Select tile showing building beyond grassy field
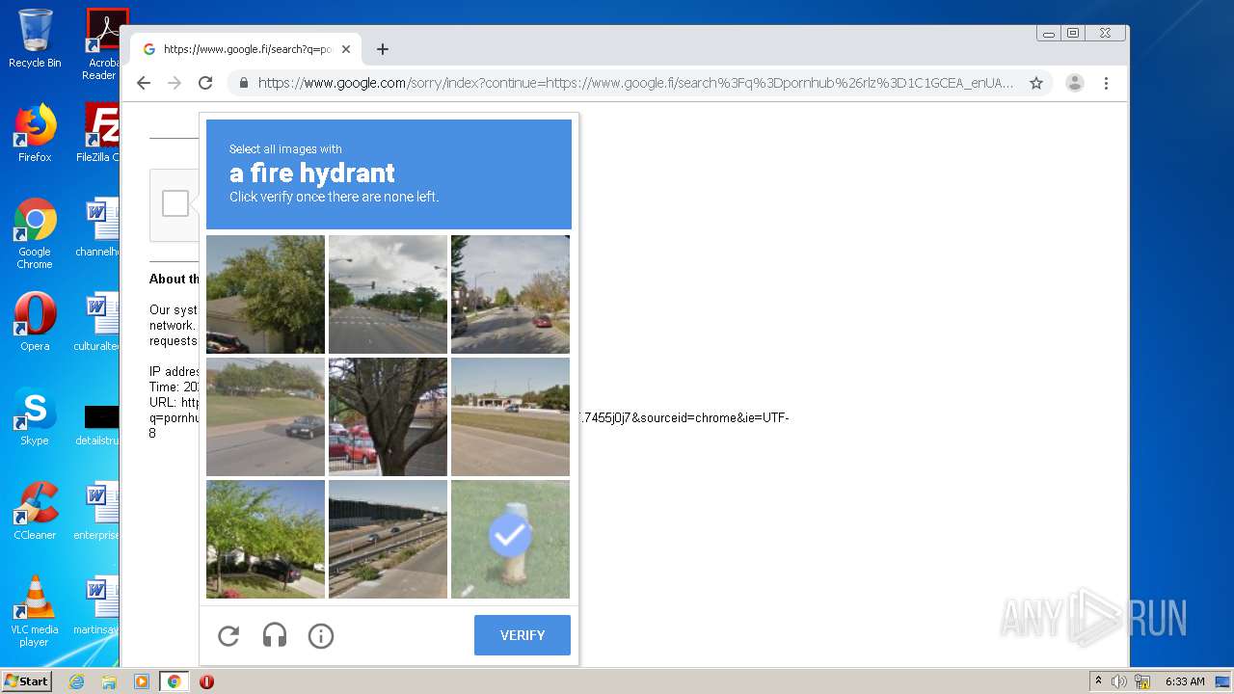1234x694 pixels. [510, 417]
